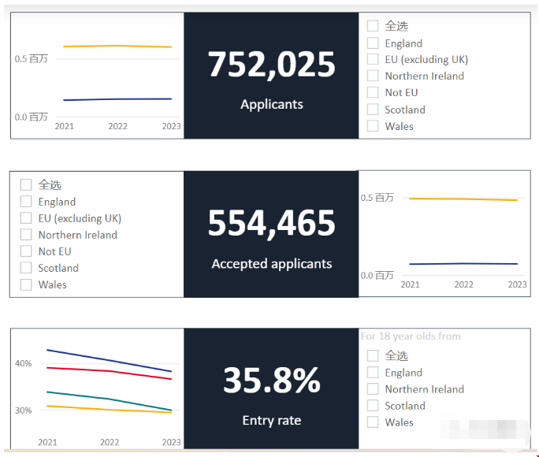Check England in the Applicants filter list

tap(373, 43)
